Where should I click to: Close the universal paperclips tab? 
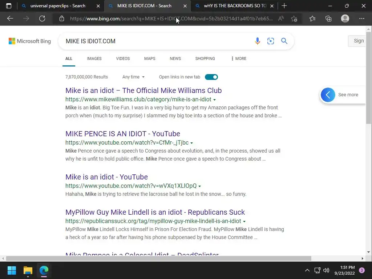98,6
